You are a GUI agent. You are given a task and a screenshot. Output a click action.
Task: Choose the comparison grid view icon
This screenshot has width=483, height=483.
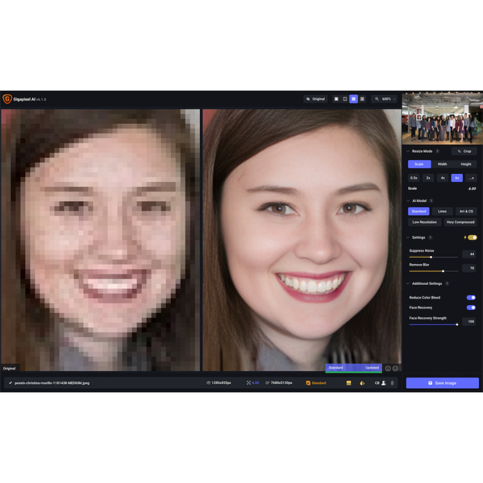(x=362, y=99)
